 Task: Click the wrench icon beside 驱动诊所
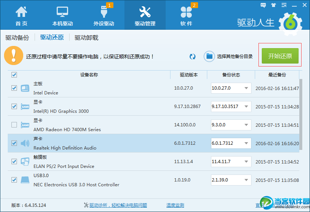pos(86,205)
